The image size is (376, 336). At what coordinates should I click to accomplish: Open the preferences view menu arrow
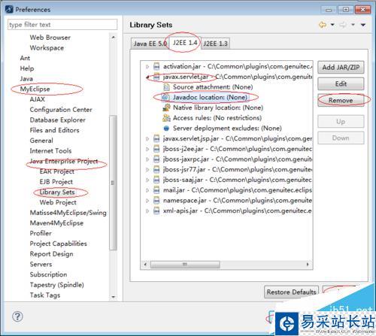click(363, 25)
